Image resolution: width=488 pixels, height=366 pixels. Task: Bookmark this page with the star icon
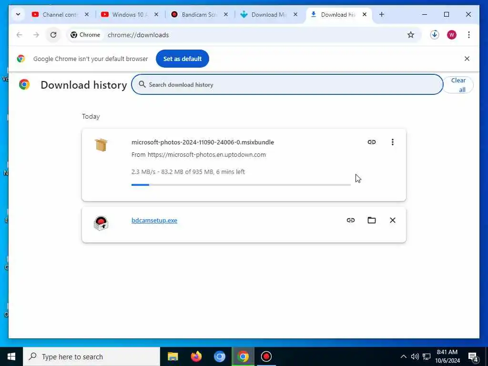tap(411, 35)
